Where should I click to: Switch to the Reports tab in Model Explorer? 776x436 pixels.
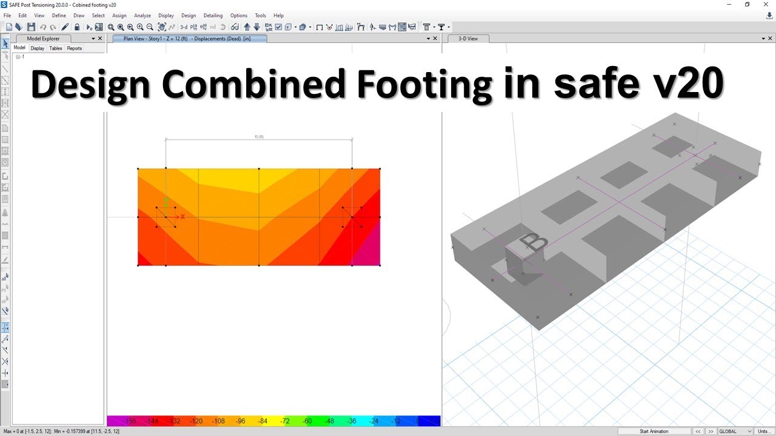[75, 48]
